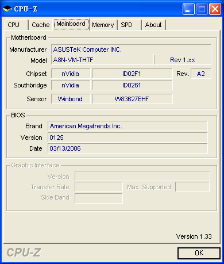The height and width of the screenshot is (264, 224).
Task: Click the Manufacturer label
Action: point(28,49)
